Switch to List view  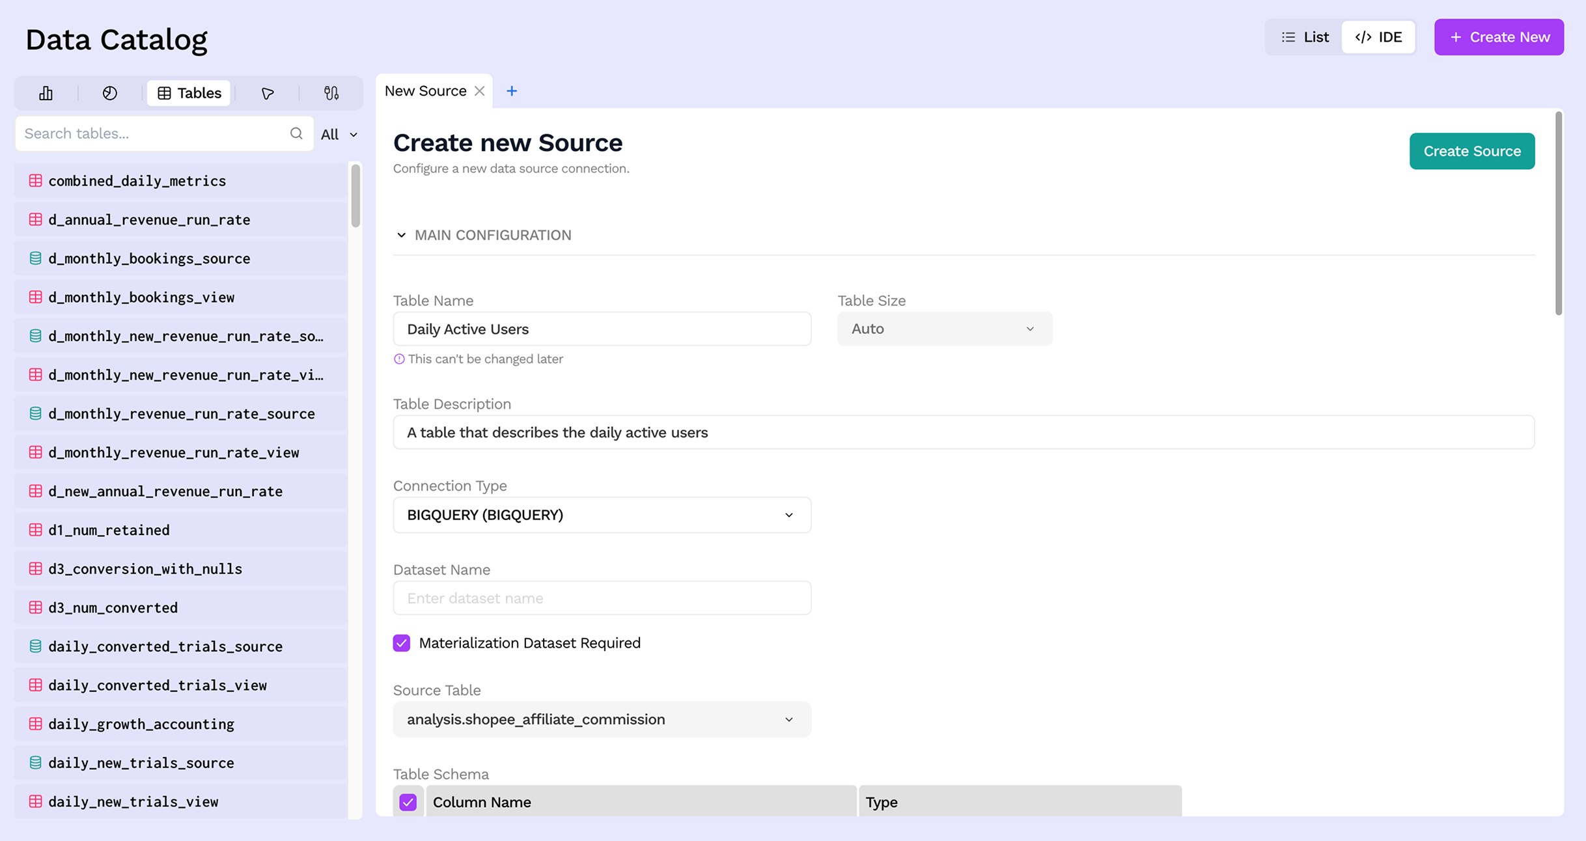[x=1305, y=37]
